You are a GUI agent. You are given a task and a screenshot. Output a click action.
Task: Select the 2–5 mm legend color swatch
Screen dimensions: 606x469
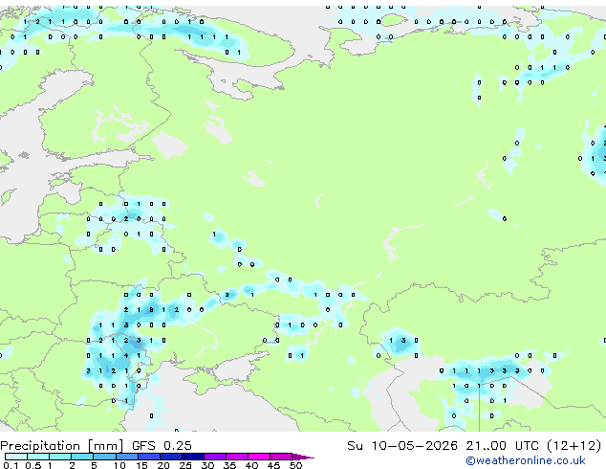pos(82,457)
